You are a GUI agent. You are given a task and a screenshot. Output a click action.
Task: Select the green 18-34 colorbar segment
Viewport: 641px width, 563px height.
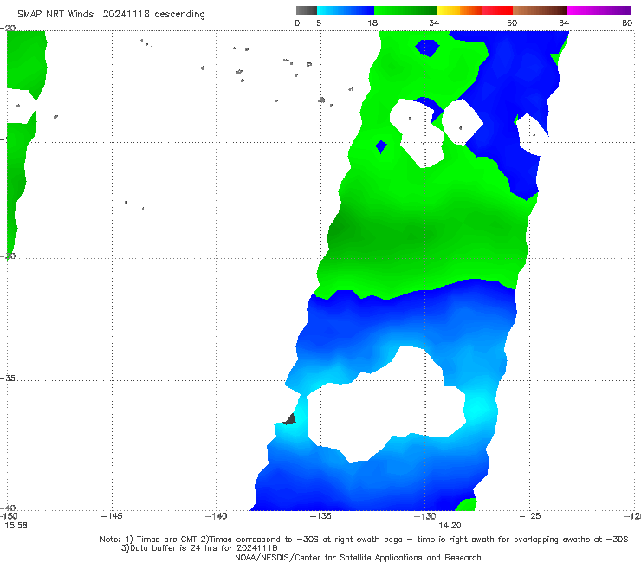pyautogui.click(x=405, y=10)
